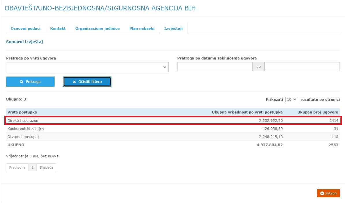
Task: Click the Vrijednost je u KM, bez PDV-a note
Action: coord(32,156)
